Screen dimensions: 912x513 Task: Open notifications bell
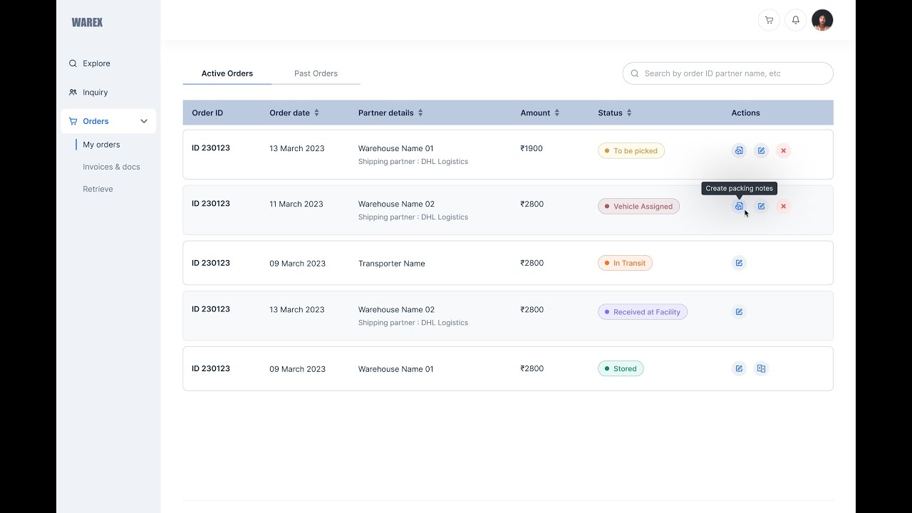point(796,20)
